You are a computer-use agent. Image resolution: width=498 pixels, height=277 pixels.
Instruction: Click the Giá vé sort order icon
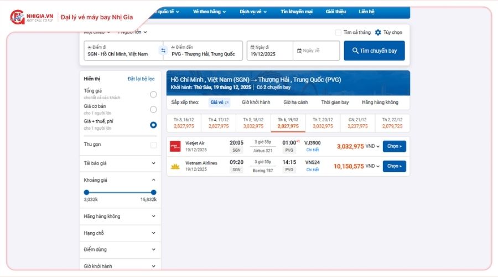(227, 102)
